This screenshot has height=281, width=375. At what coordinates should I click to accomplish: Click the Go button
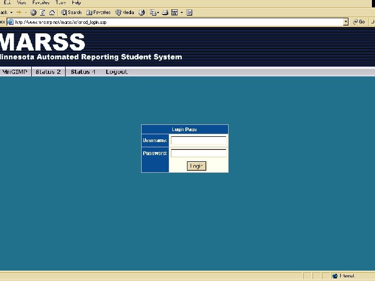(359, 22)
